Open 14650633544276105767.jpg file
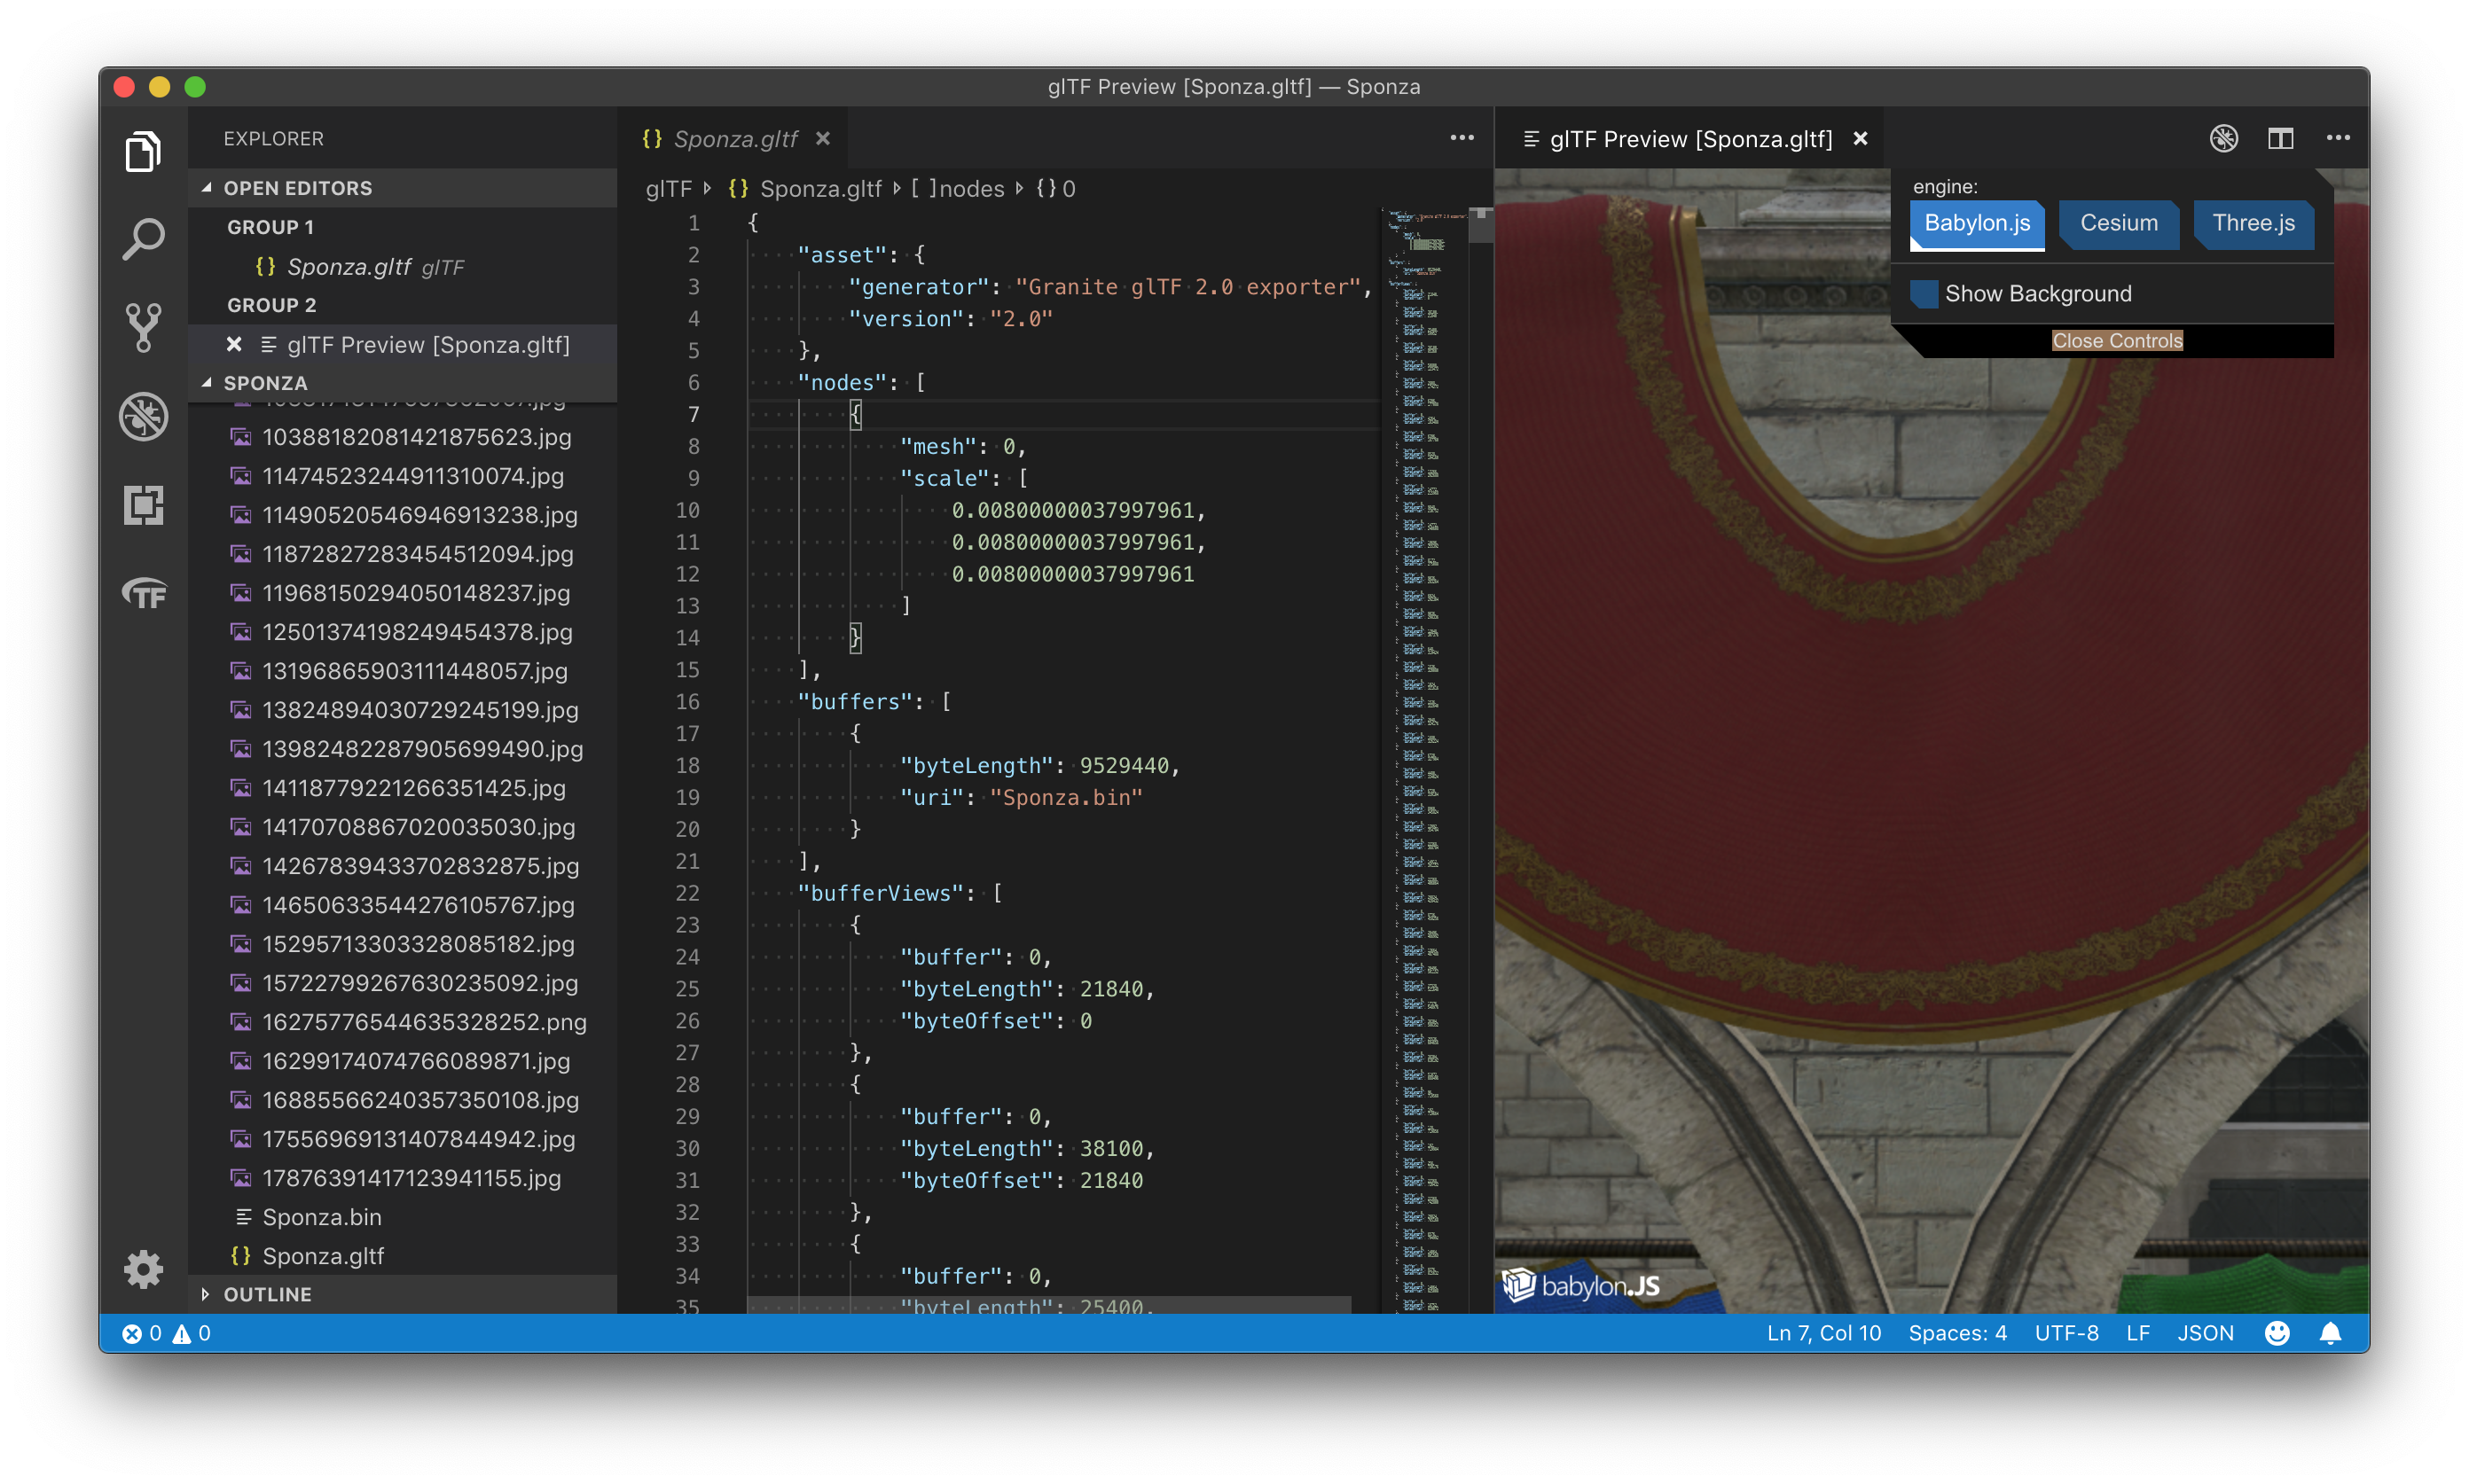Screen dimensions: 2469x1484 tap(402, 905)
